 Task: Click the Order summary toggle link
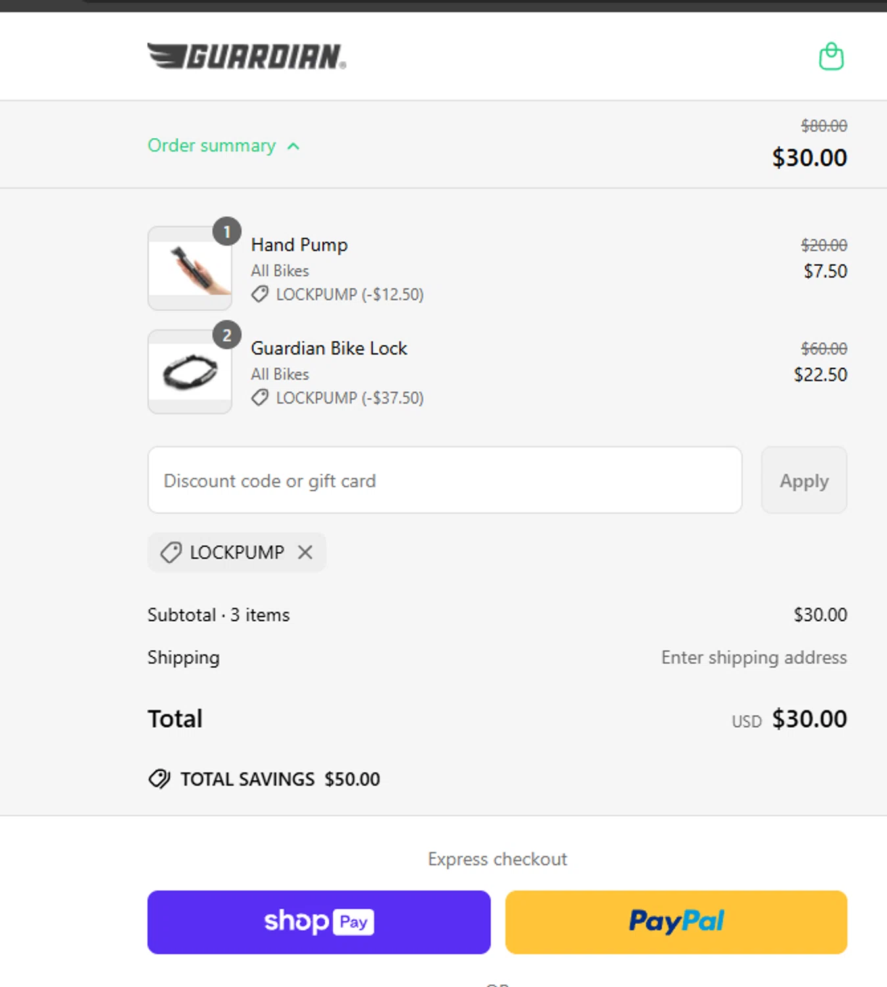(x=212, y=145)
